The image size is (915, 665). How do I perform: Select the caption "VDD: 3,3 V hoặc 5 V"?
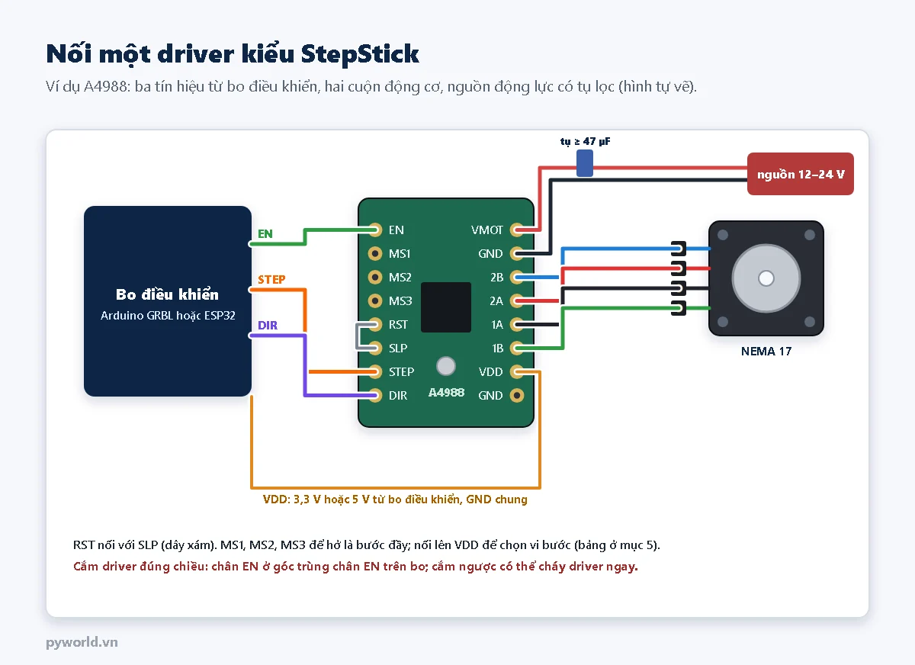click(394, 500)
